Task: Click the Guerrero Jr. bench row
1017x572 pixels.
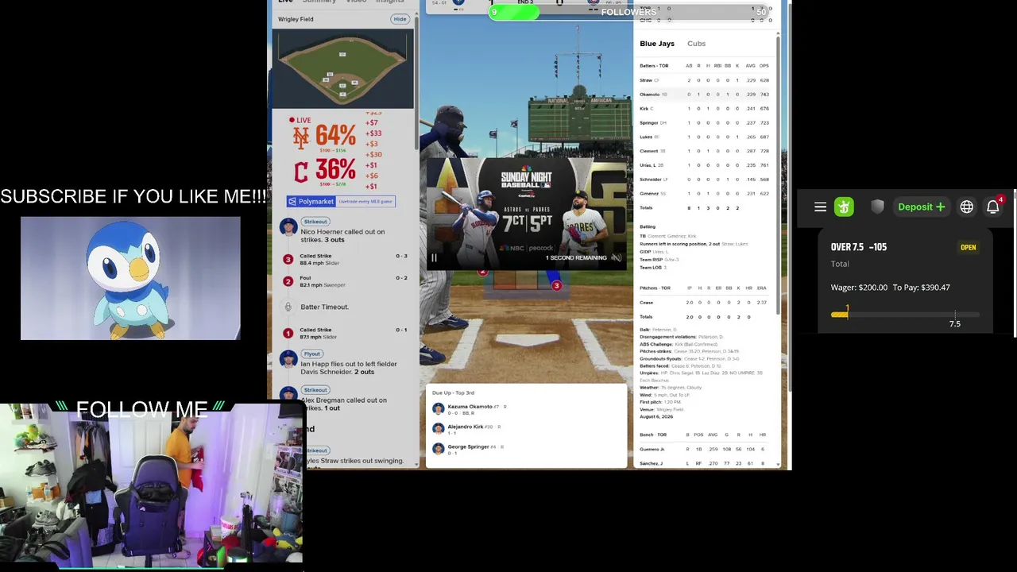Action: point(704,450)
